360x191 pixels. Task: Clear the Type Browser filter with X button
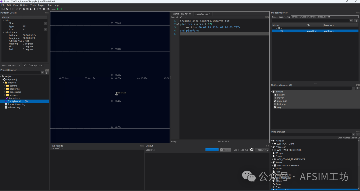point(357,135)
